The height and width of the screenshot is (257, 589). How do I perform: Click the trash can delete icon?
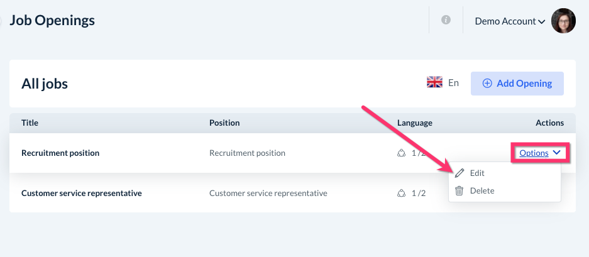(460, 190)
